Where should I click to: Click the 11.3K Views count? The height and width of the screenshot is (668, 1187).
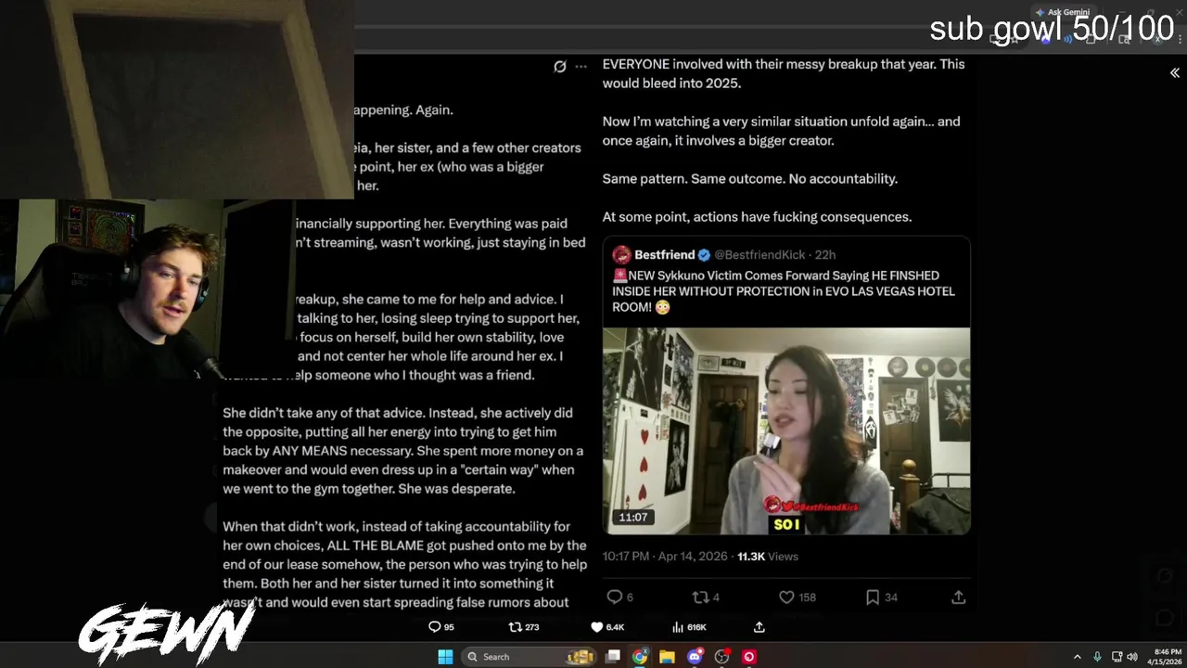768,557
